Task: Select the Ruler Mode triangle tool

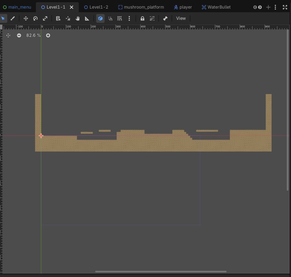Action: [87, 18]
